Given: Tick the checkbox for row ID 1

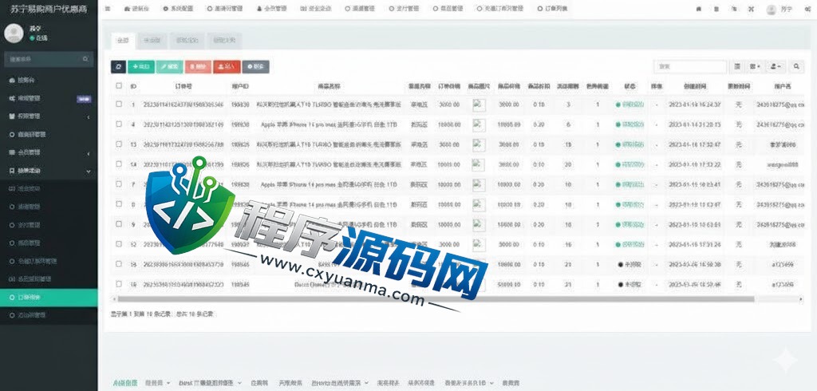Looking at the screenshot, I should [119, 105].
